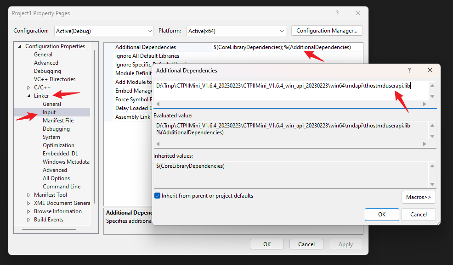Click the help icon in Additional Dependencies dialog
This screenshot has width=453, height=265.
(x=409, y=70)
